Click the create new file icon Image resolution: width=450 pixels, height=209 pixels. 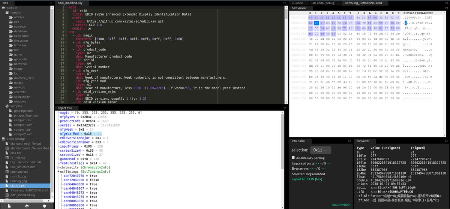(9, 206)
